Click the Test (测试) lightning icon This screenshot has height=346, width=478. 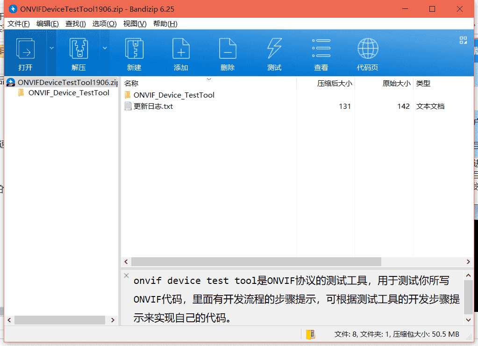[x=274, y=48]
